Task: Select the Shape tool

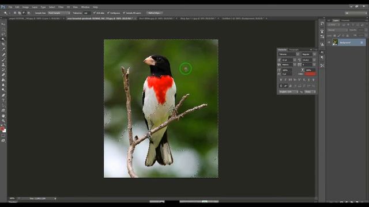Action: click(3, 110)
